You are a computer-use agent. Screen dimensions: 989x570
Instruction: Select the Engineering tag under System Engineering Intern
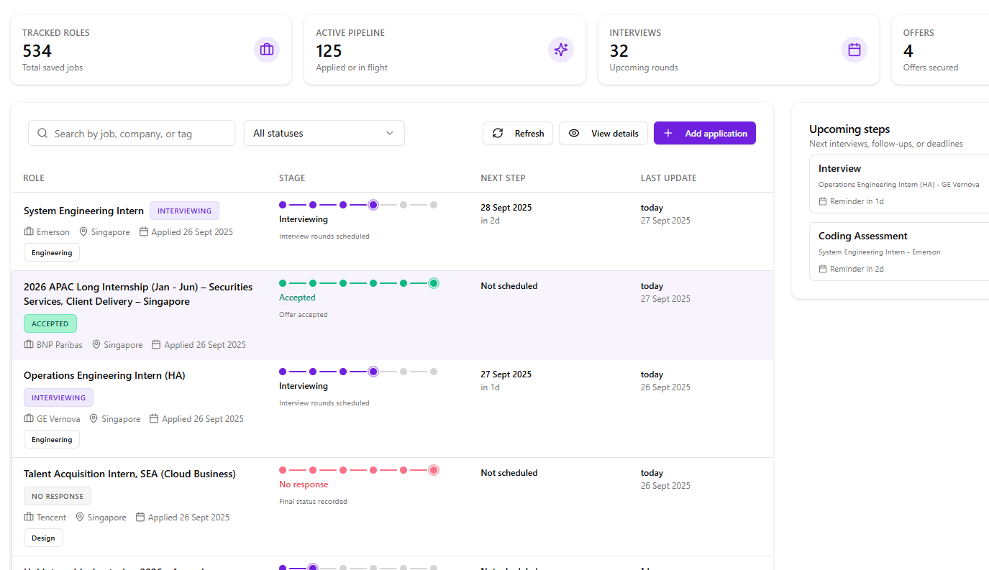point(51,252)
